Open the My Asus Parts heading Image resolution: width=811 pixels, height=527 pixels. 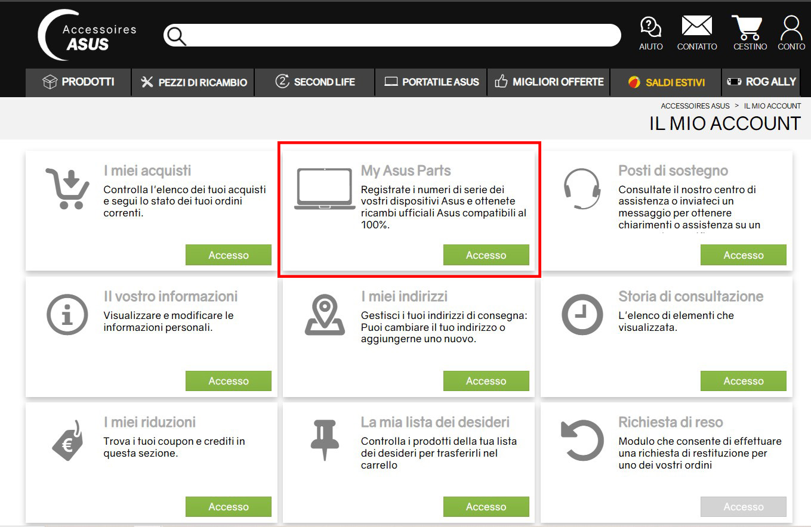[x=406, y=171]
